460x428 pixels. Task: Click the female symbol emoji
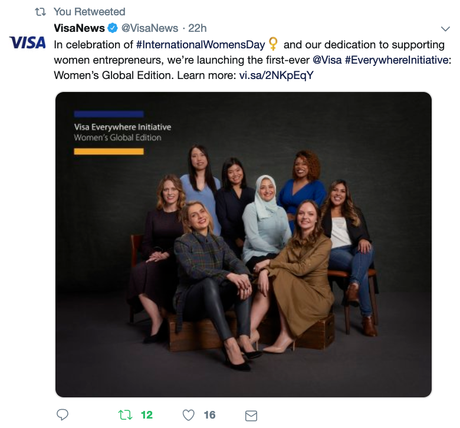point(273,44)
